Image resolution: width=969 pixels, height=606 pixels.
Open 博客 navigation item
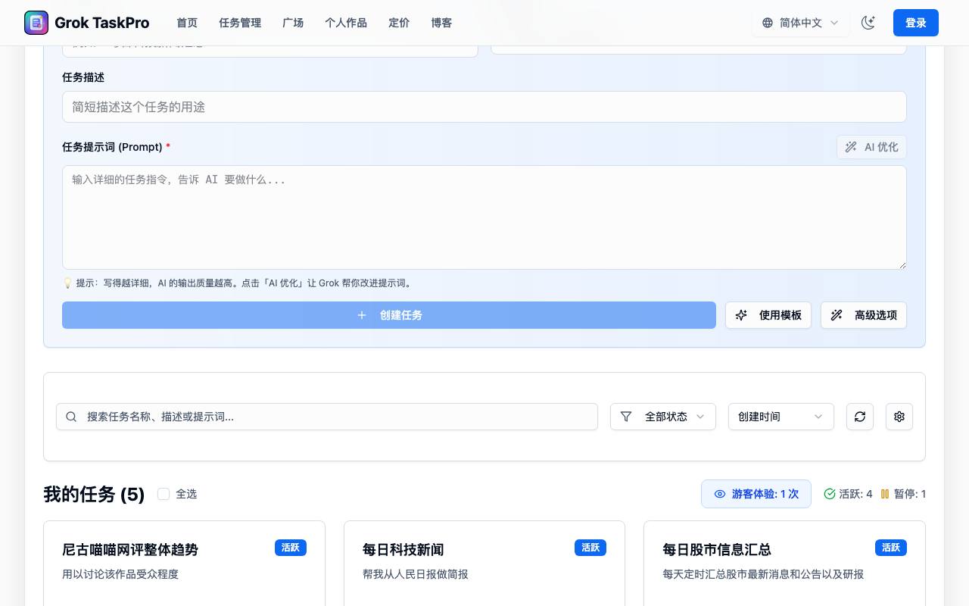[x=441, y=23]
